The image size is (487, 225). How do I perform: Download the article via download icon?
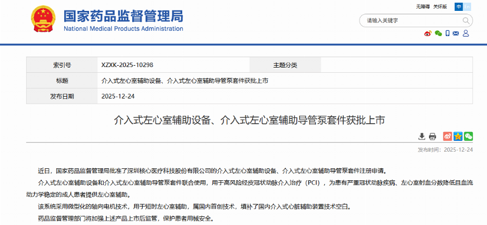pyautogui.click(x=422, y=136)
